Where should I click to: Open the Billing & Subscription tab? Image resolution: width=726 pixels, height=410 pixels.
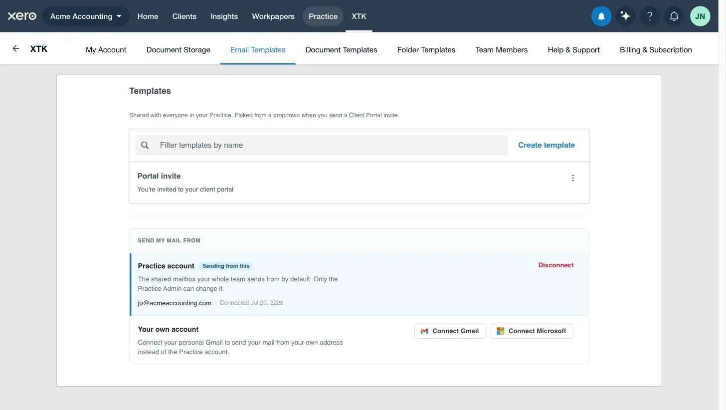(x=656, y=49)
